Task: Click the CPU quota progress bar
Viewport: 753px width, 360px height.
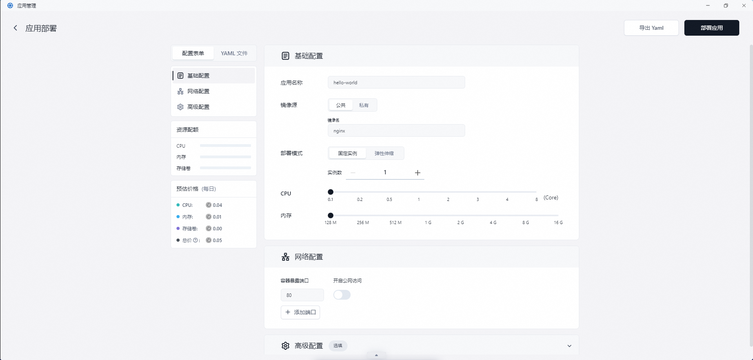Action: [226, 146]
